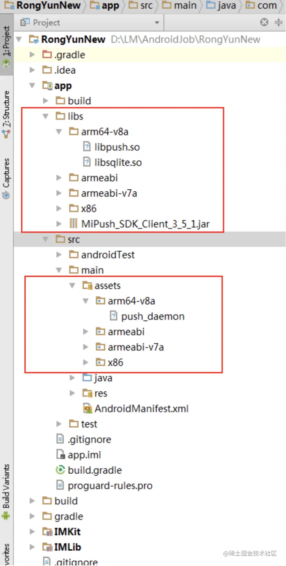The height and width of the screenshot is (566, 286).
Task: Click the MiPush jar archive icon
Action: (74, 224)
